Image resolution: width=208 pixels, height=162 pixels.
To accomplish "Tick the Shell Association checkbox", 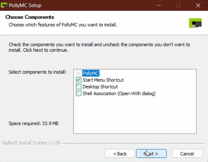I will (x=78, y=93).
